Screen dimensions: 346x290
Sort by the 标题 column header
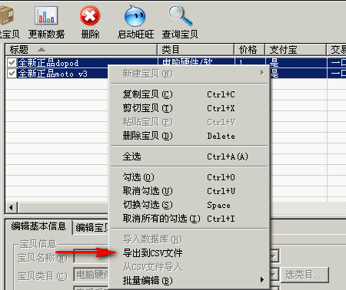coord(81,50)
